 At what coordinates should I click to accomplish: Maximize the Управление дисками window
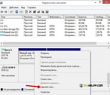pos(100,2)
